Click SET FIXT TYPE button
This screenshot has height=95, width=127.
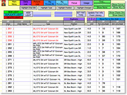(x=81, y=14)
